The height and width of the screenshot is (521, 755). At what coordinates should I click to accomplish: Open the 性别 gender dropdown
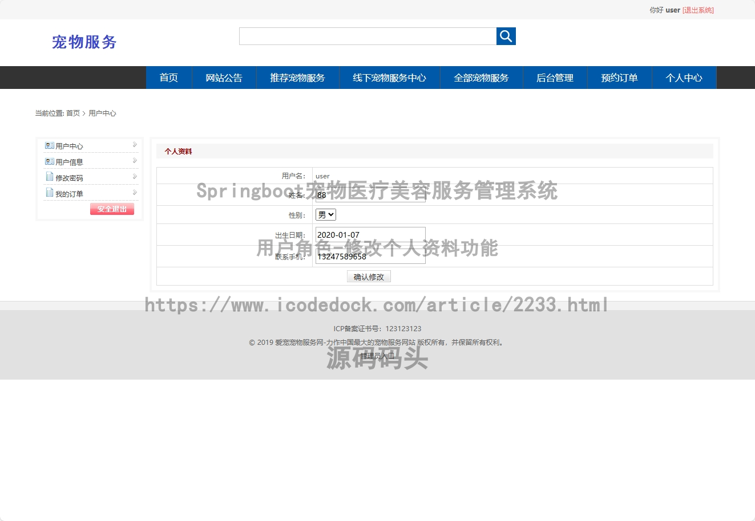[x=326, y=215]
